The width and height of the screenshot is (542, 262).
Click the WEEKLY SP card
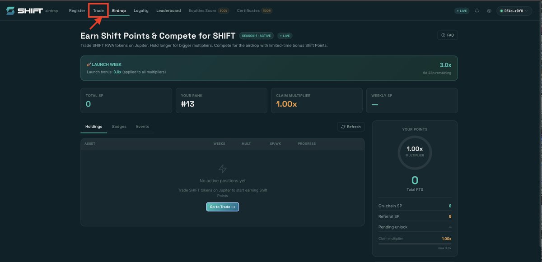pos(412,100)
